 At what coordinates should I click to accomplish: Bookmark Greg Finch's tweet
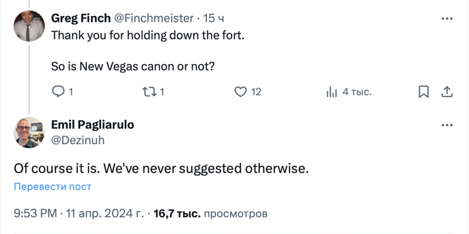tap(424, 92)
